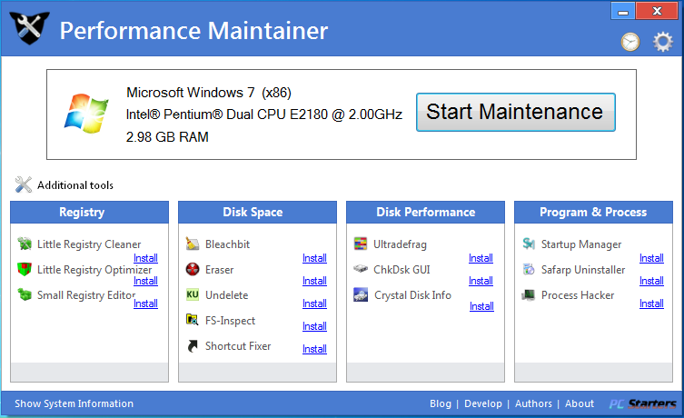Install Eraser tool
The image size is (684, 418).
(314, 281)
